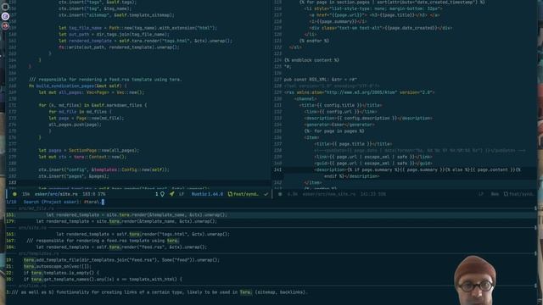
Task: Click LF line-ending indicator in left modeline
Action: [182, 194]
